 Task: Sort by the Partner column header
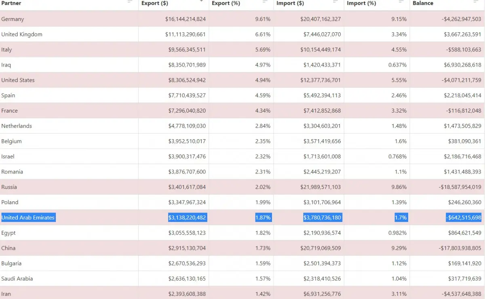click(11, 3)
